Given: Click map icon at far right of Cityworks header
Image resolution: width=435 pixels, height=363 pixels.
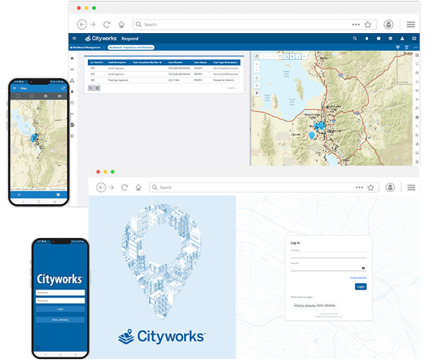Looking at the screenshot, I should pos(414,39).
